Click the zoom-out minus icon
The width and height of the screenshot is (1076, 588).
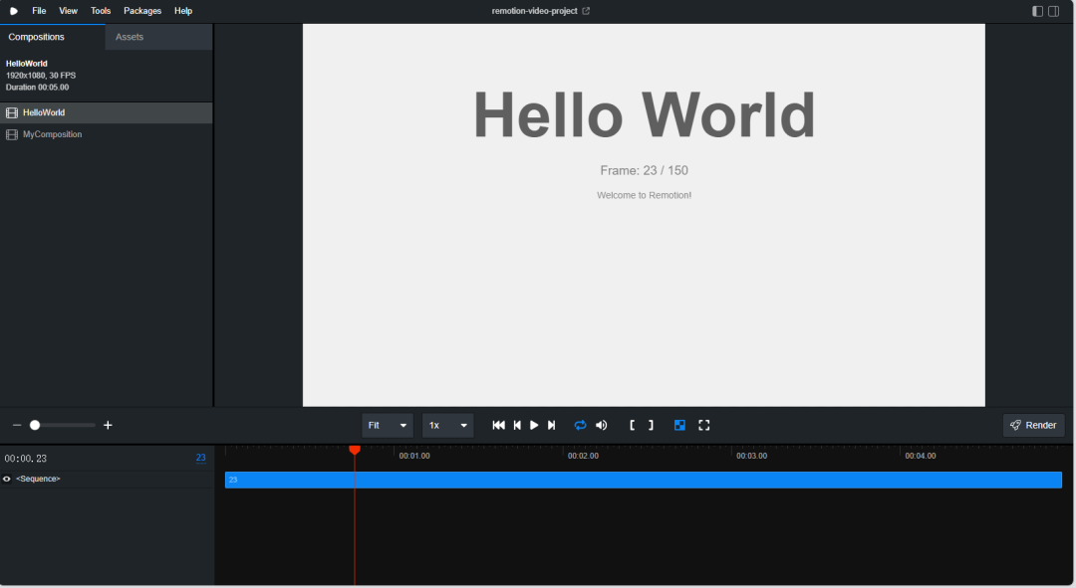17,426
